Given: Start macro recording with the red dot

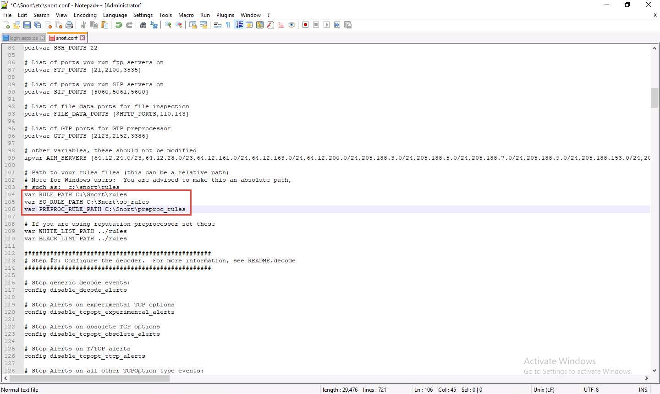Looking at the screenshot, I should (305, 25).
